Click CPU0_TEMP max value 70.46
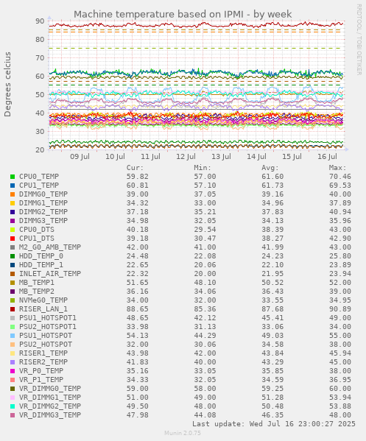Viewport: 366px width, 441px height. [340, 177]
